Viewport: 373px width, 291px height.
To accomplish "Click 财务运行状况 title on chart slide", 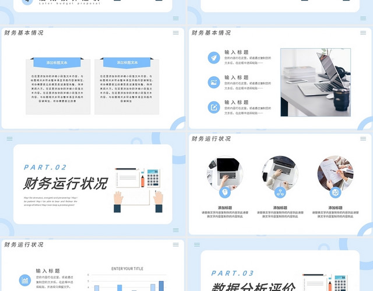I will tap(24, 244).
